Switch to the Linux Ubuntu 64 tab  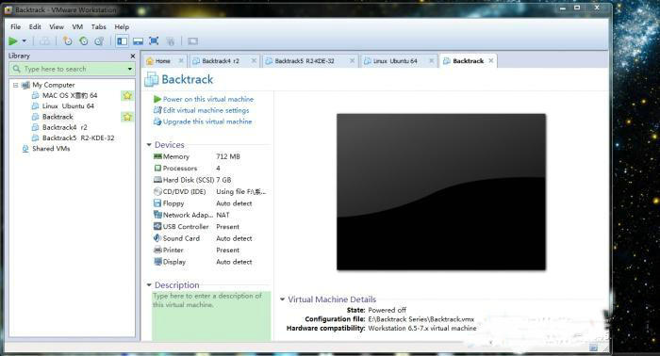pyautogui.click(x=395, y=61)
